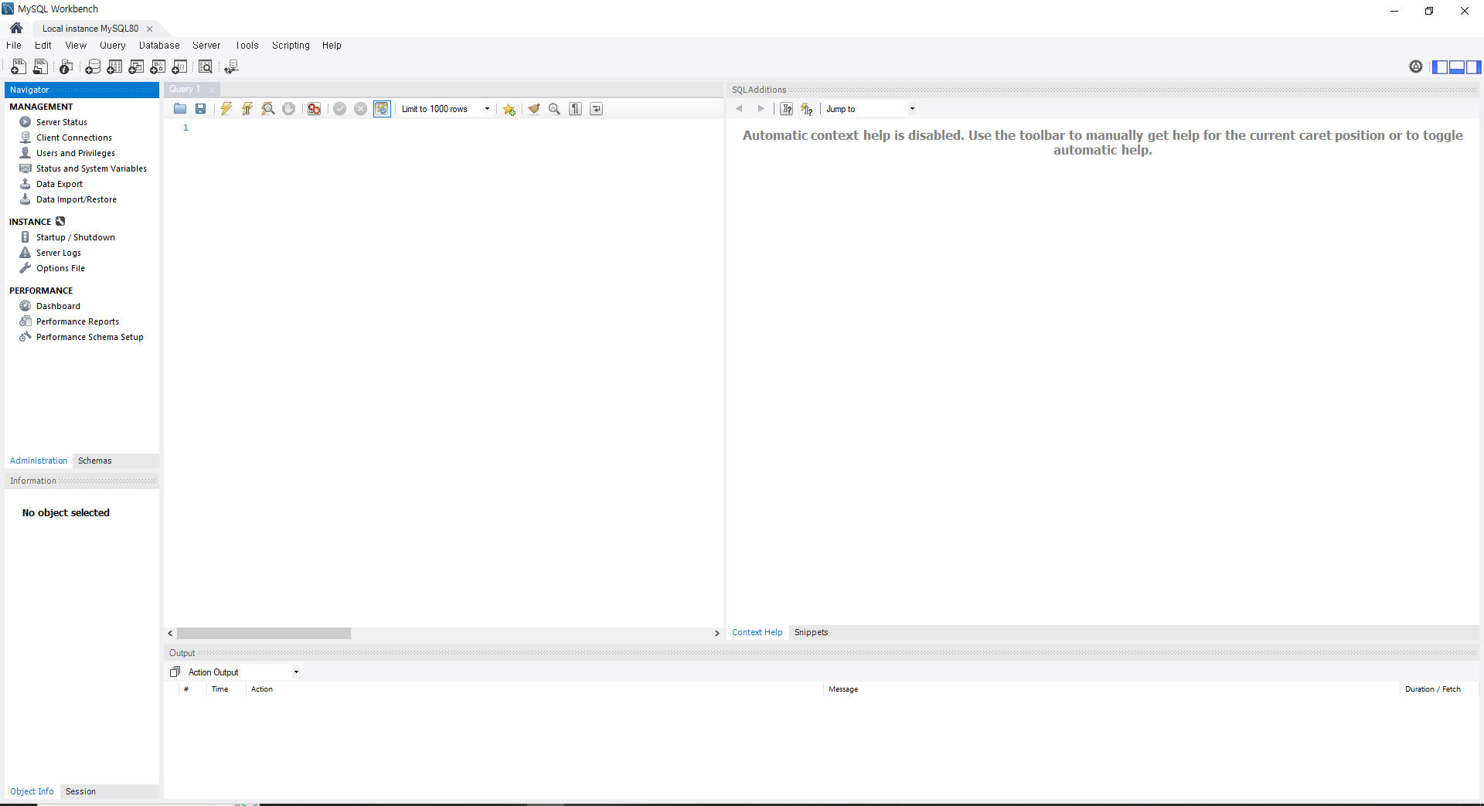Image resolution: width=1484 pixels, height=806 pixels.
Task: Reconnect to DBMS icon
Action: (x=231, y=67)
